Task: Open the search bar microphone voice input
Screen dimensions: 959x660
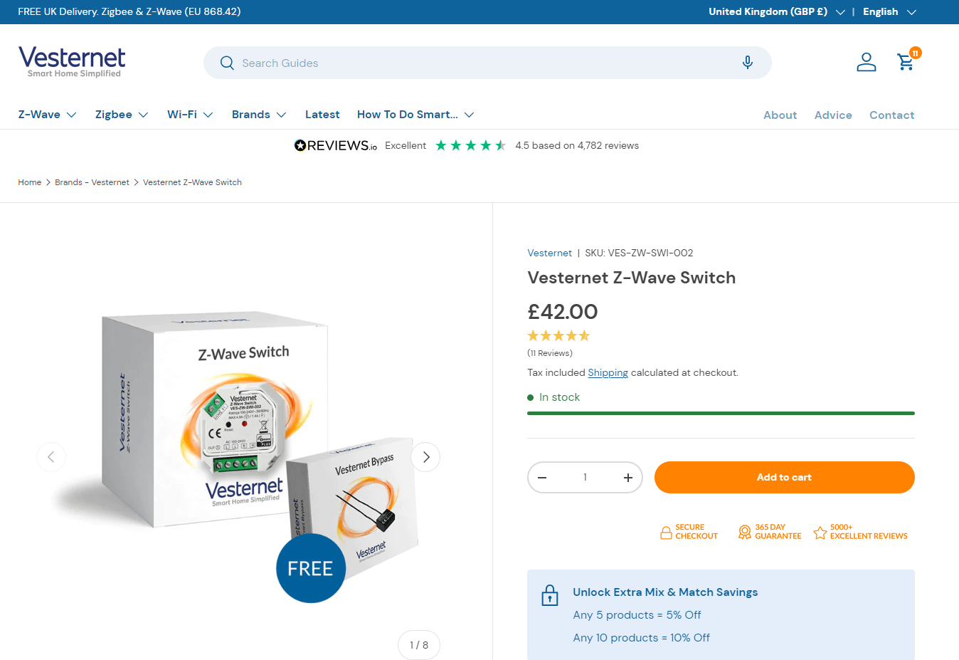Action: tap(748, 63)
